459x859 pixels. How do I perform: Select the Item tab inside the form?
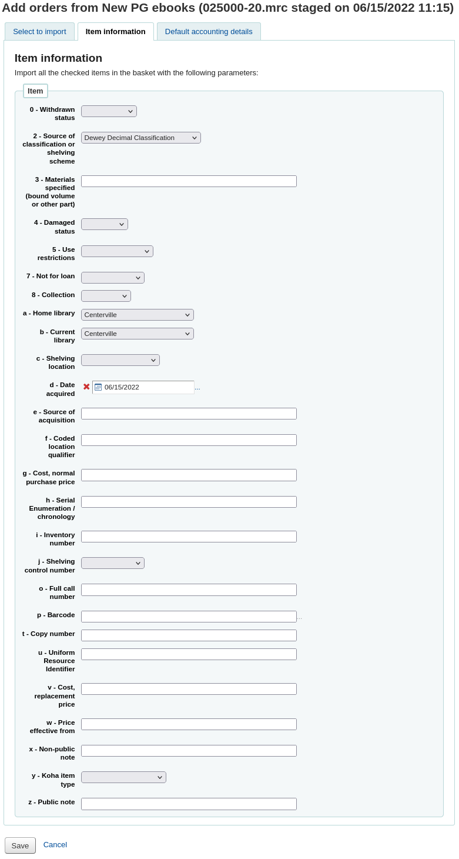point(35,91)
